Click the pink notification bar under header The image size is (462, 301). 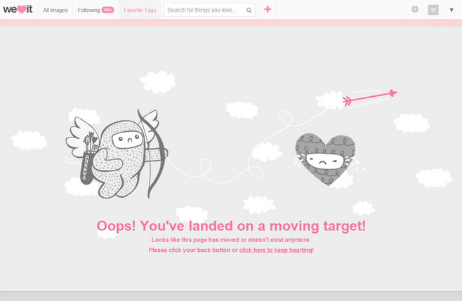click(x=231, y=23)
